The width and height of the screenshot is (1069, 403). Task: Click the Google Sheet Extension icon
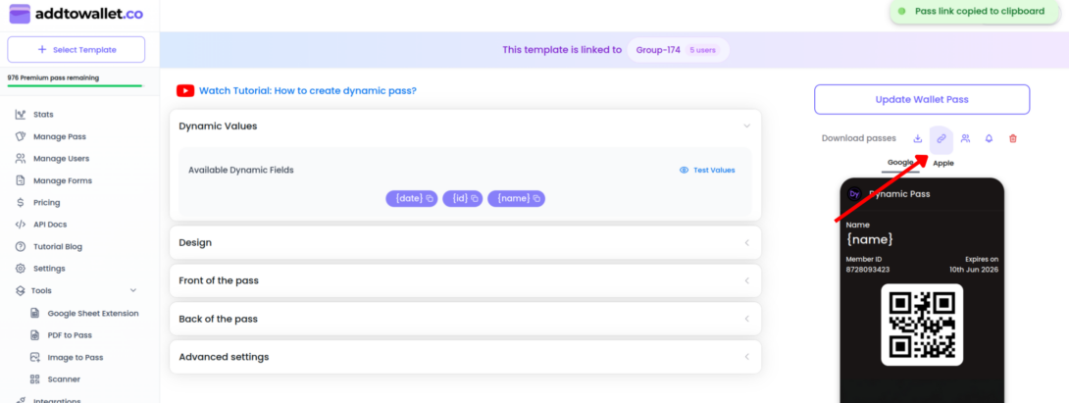[34, 313]
